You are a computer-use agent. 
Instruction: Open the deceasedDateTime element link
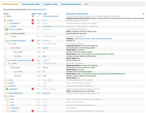16,93
